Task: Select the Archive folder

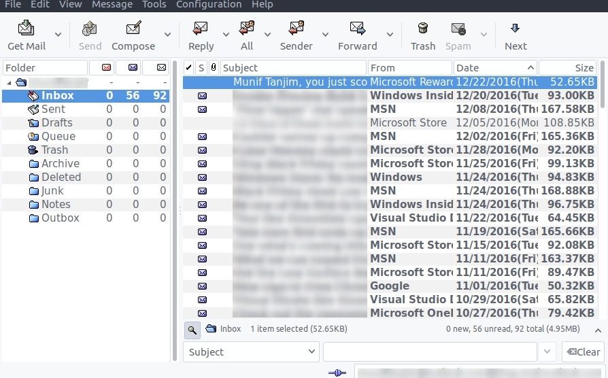Action: tap(86, 164)
